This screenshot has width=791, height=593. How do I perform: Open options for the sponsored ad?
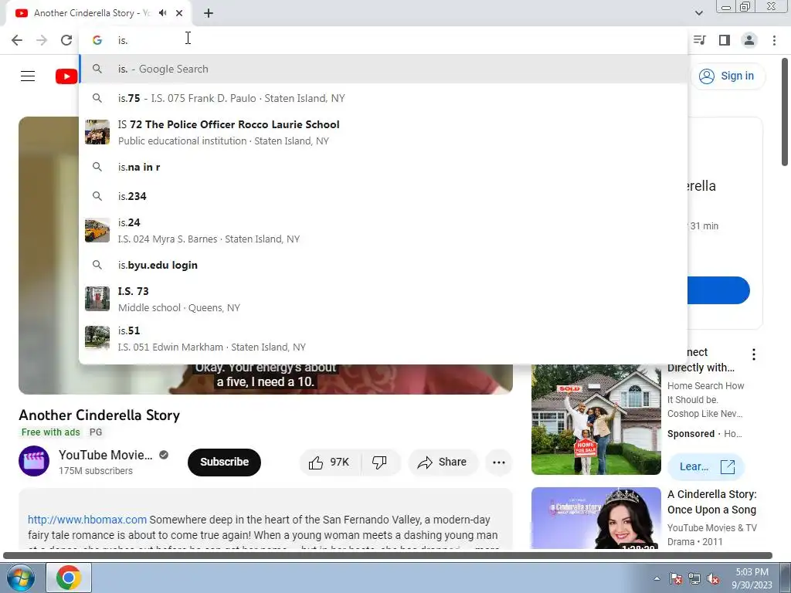tap(754, 354)
